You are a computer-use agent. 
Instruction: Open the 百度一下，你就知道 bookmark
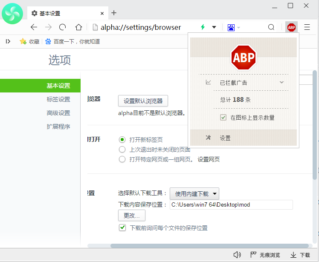coord(72,41)
